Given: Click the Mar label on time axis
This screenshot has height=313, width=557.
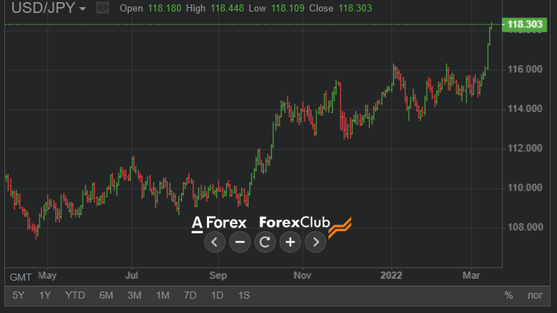Looking at the screenshot, I should coord(471,276).
